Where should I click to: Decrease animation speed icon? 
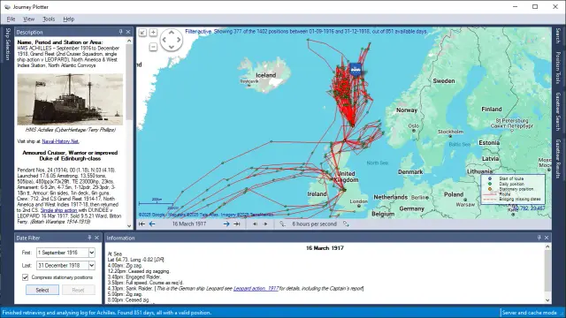282,223
